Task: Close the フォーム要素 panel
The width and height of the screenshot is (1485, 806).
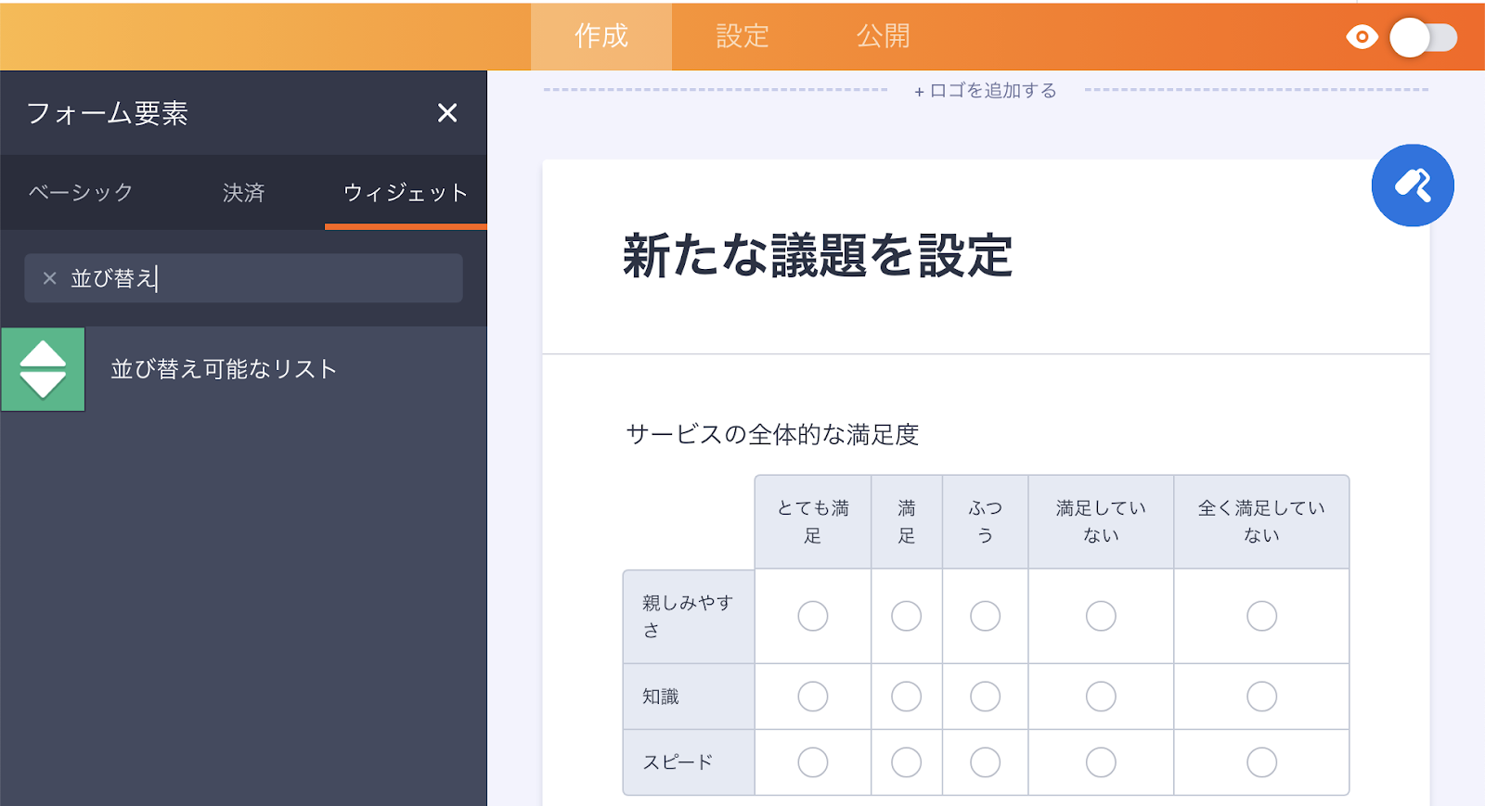Action: [447, 113]
